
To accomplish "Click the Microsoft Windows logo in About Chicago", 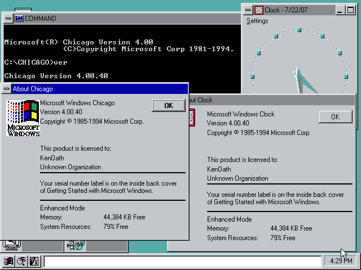I will pos(23,118).
